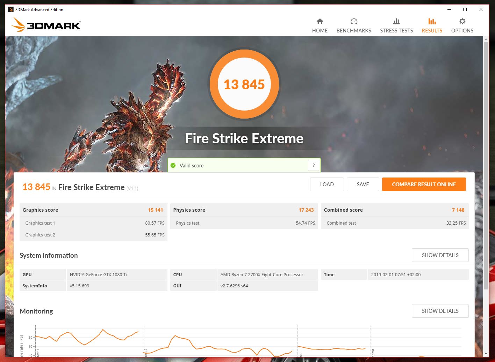Click GUI version v2.7.6296 s64
This screenshot has width=495, height=362.
coord(234,286)
